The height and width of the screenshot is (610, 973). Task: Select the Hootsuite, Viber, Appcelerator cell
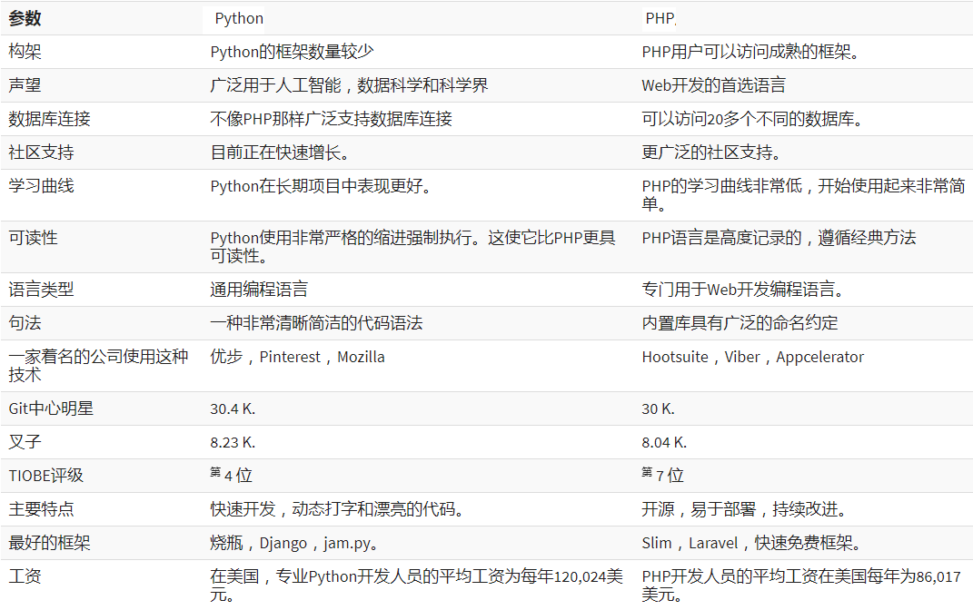(x=752, y=357)
